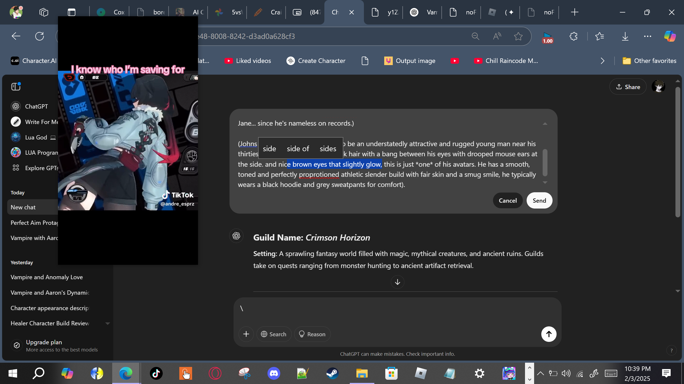Image resolution: width=684 pixels, height=384 pixels.
Task: Click the zoom out magnifier icon
Action: point(476,36)
